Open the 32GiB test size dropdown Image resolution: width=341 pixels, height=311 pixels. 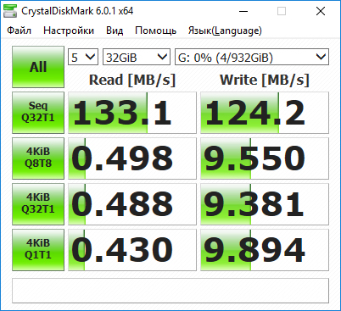pyautogui.click(x=137, y=58)
